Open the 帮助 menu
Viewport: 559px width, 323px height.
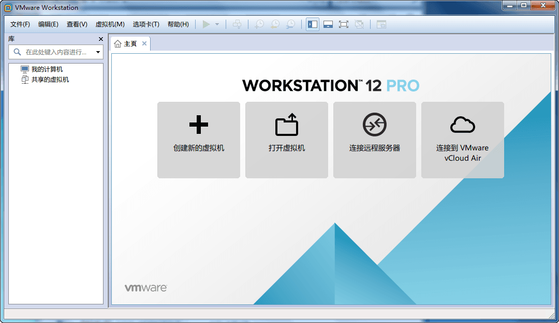tap(178, 24)
